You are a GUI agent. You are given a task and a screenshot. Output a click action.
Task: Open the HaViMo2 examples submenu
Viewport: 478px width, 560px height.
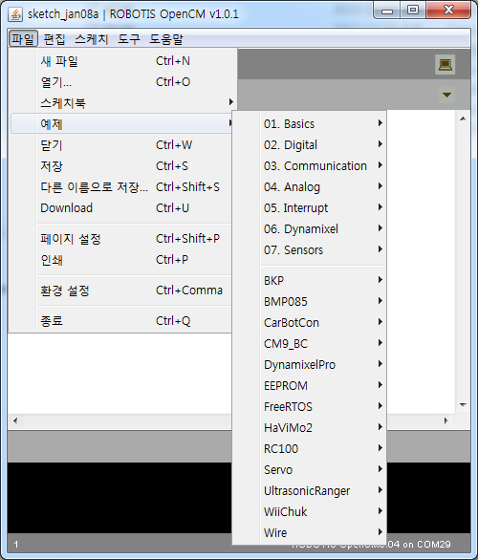point(310,428)
